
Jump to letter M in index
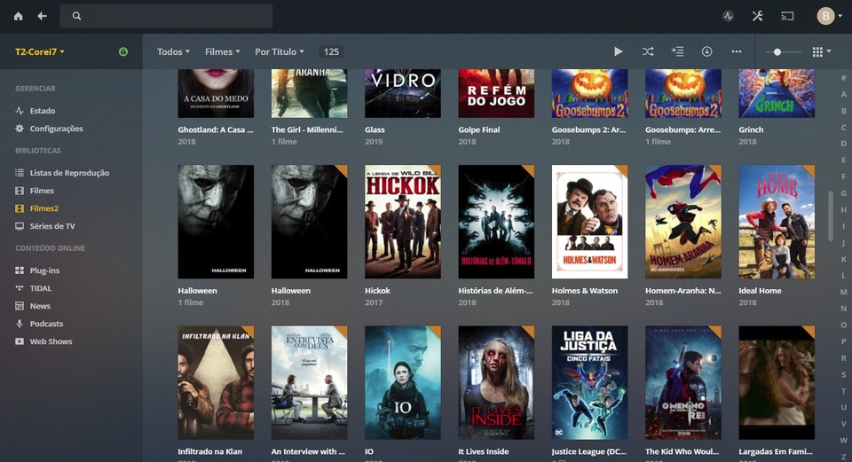coord(843,292)
